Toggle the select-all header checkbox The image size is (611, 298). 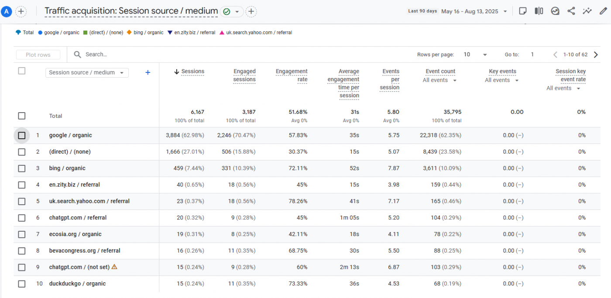(x=22, y=71)
